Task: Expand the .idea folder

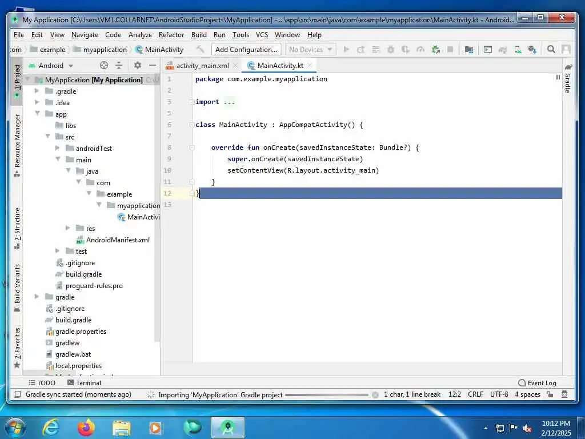Action: tap(37, 102)
